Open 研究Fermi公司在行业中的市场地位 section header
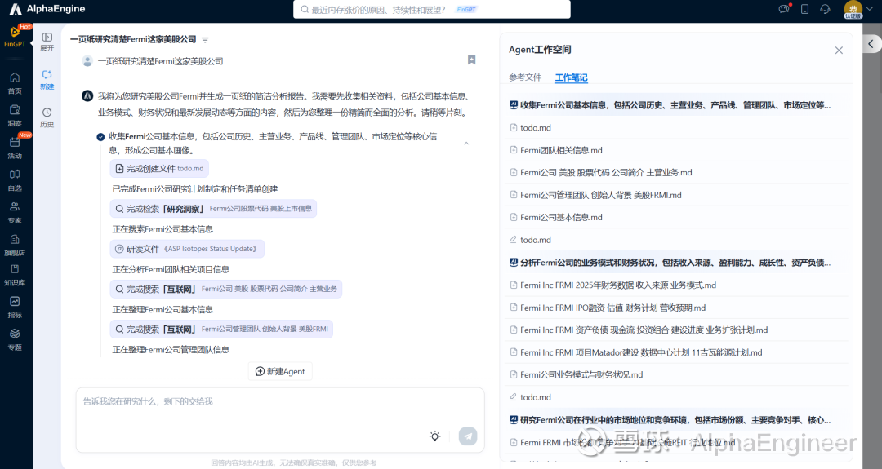The image size is (882, 469). [x=677, y=419]
